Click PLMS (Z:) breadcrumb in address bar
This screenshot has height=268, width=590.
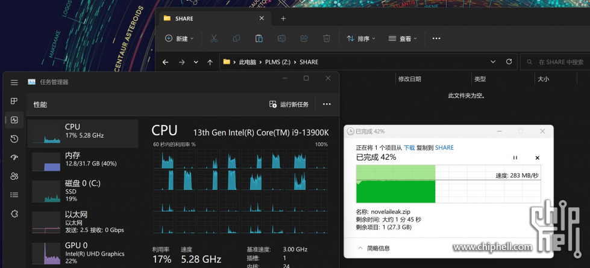pos(277,62)
